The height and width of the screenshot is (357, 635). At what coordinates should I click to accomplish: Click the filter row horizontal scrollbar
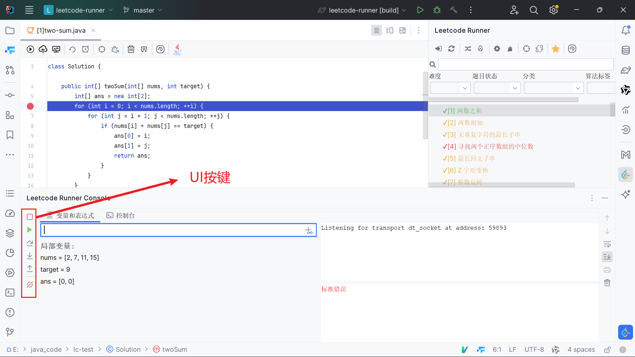pos(503,100)
